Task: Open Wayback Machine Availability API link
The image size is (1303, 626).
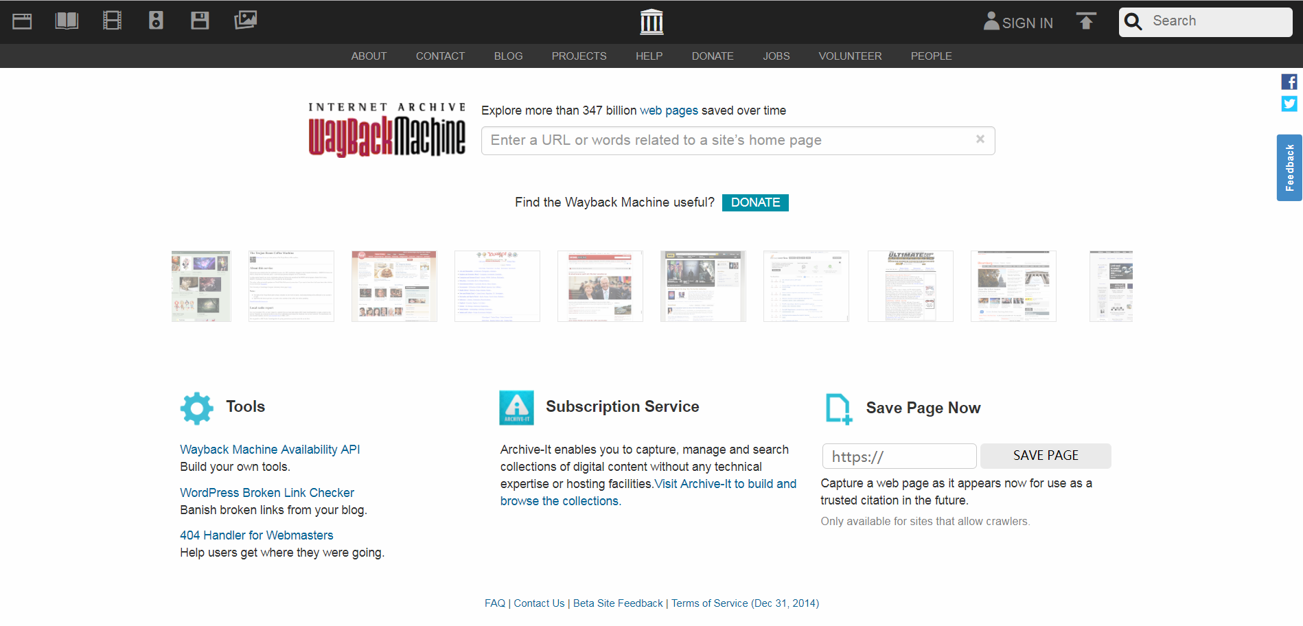Action: click(x=270, y=450)
